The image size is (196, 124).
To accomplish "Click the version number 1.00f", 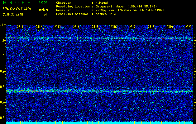I will pyautogui.click(x=43, y=2).
